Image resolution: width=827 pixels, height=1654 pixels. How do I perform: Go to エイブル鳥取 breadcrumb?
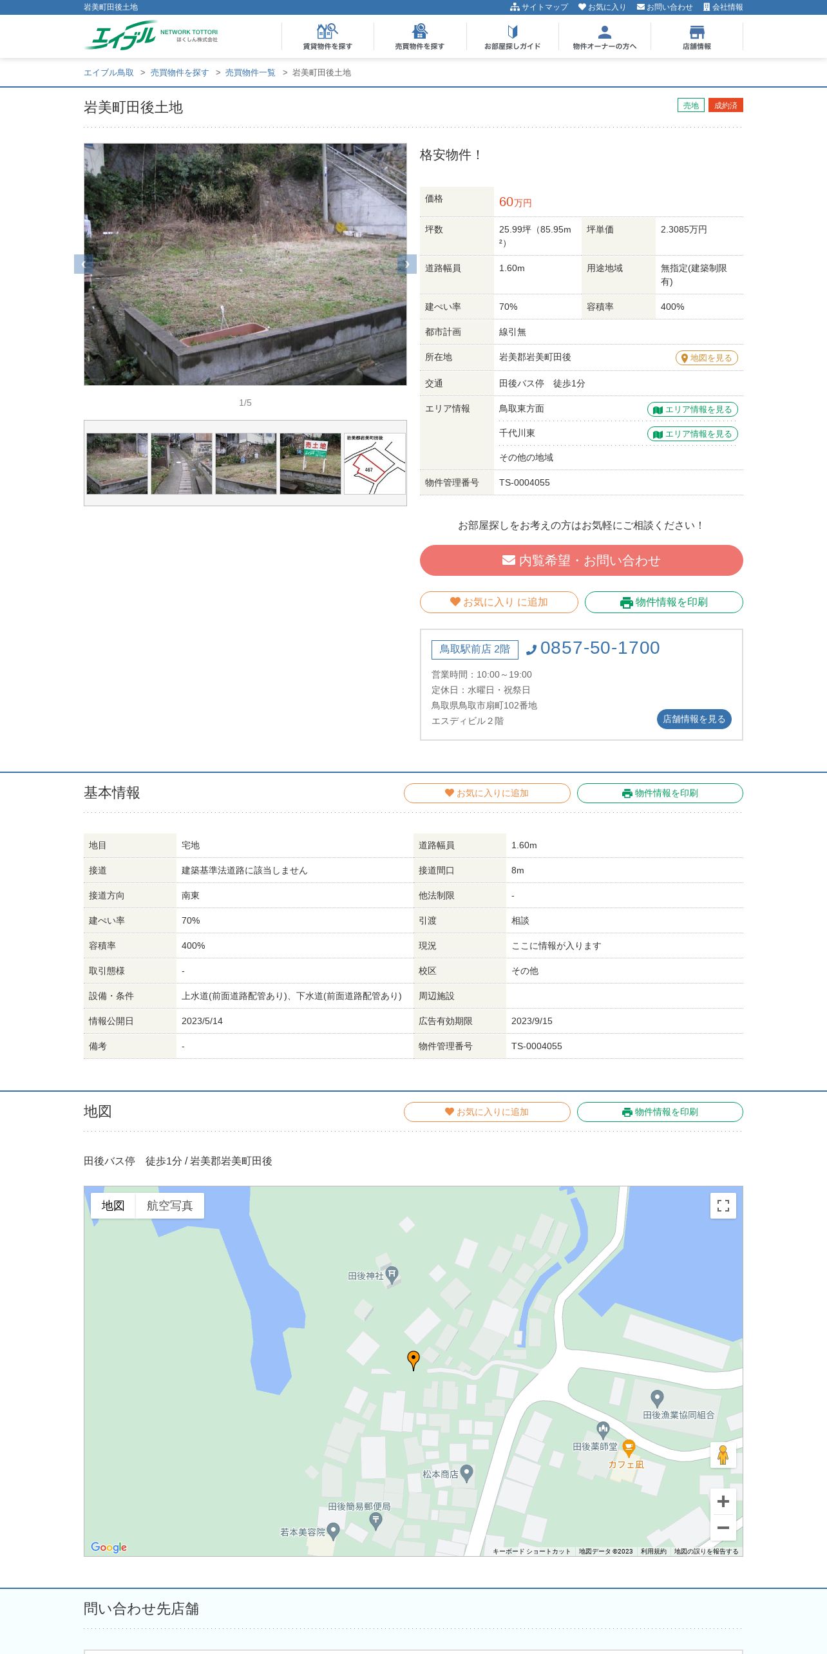tap(109, 73)
